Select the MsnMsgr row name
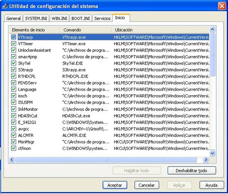The width and height of the screenshot is (228, 194). (x=26, y=142)
